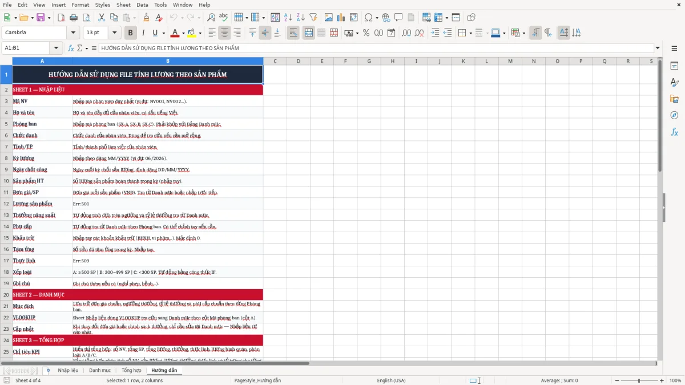
Task: Click the Increase Indent icon
Action: [x=435, y=33]
